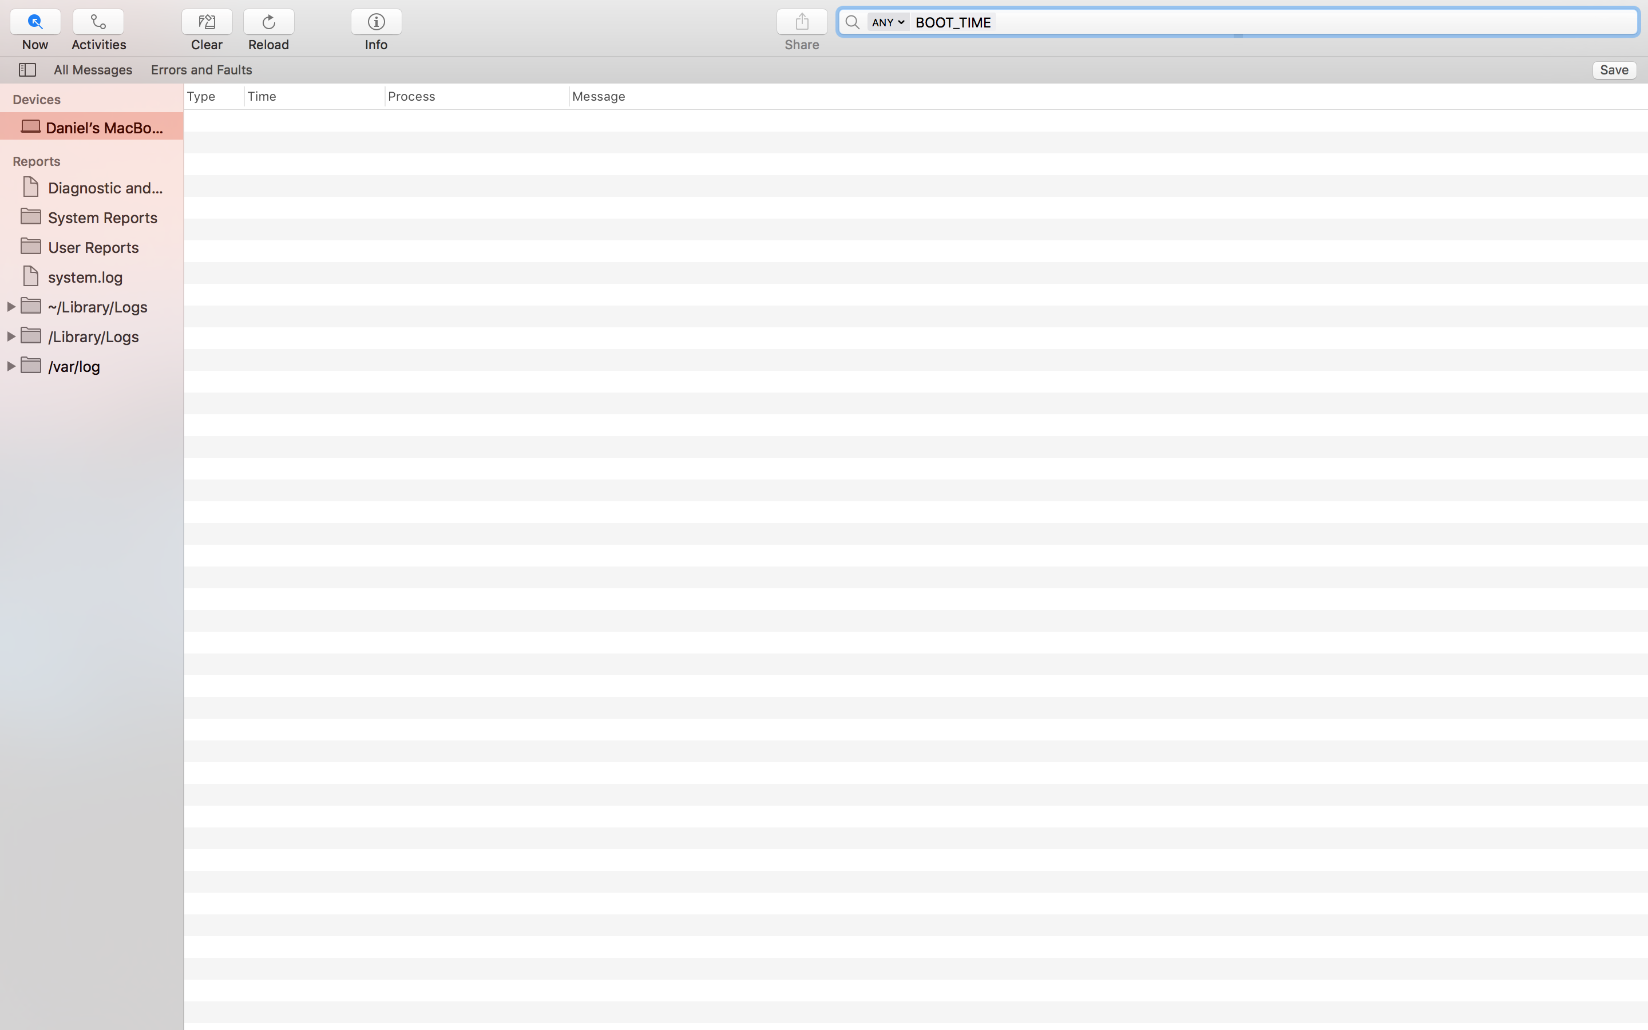The width and height of the screenshot is (1648, 1030).
Task: Select the /var/log folder
Action: [91, 366]
